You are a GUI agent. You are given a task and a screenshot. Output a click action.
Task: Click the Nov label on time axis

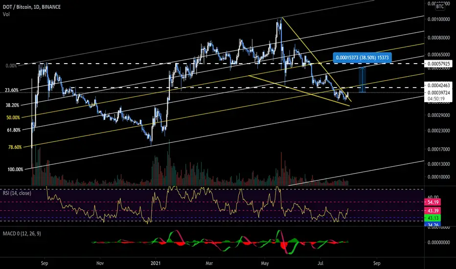tap(100, 263)
